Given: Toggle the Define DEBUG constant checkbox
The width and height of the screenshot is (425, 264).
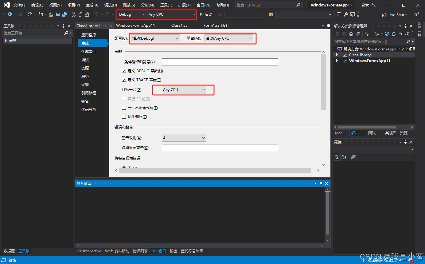Looking at the screenshot, I should tap(124, 71).
